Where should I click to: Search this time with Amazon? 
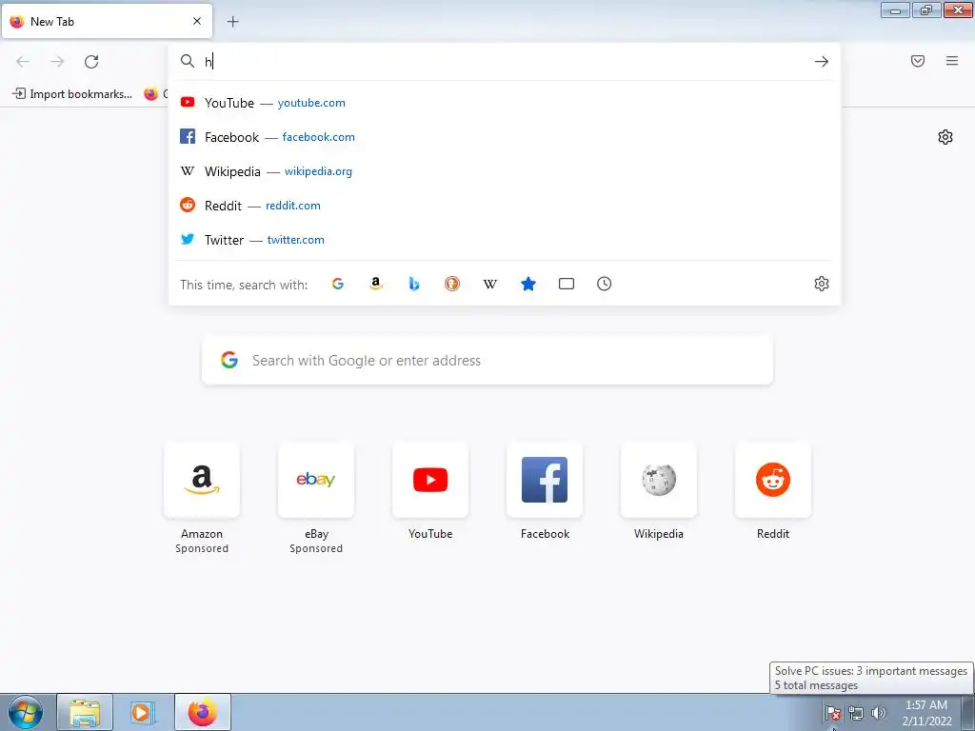[x=375, y=284]
